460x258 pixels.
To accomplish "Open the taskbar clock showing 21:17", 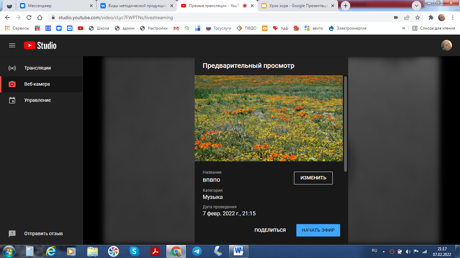I will coord(442,251).
